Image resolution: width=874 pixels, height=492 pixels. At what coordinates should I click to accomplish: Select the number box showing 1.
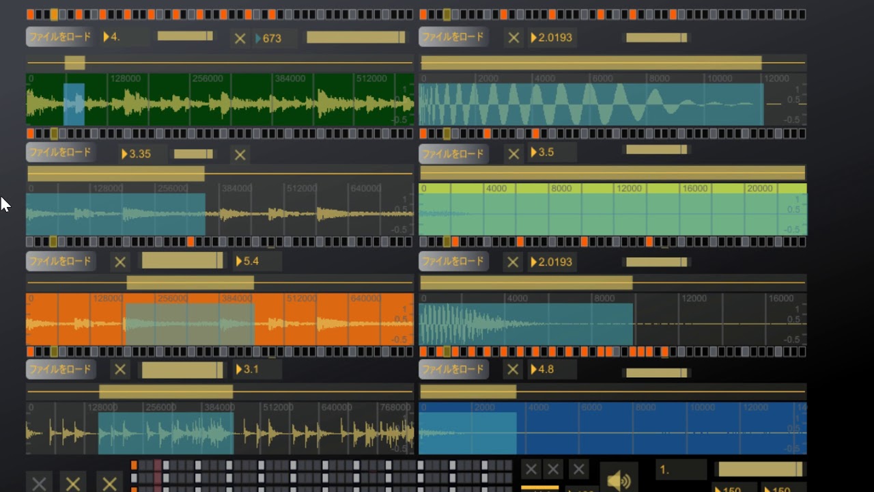[681, 470]
